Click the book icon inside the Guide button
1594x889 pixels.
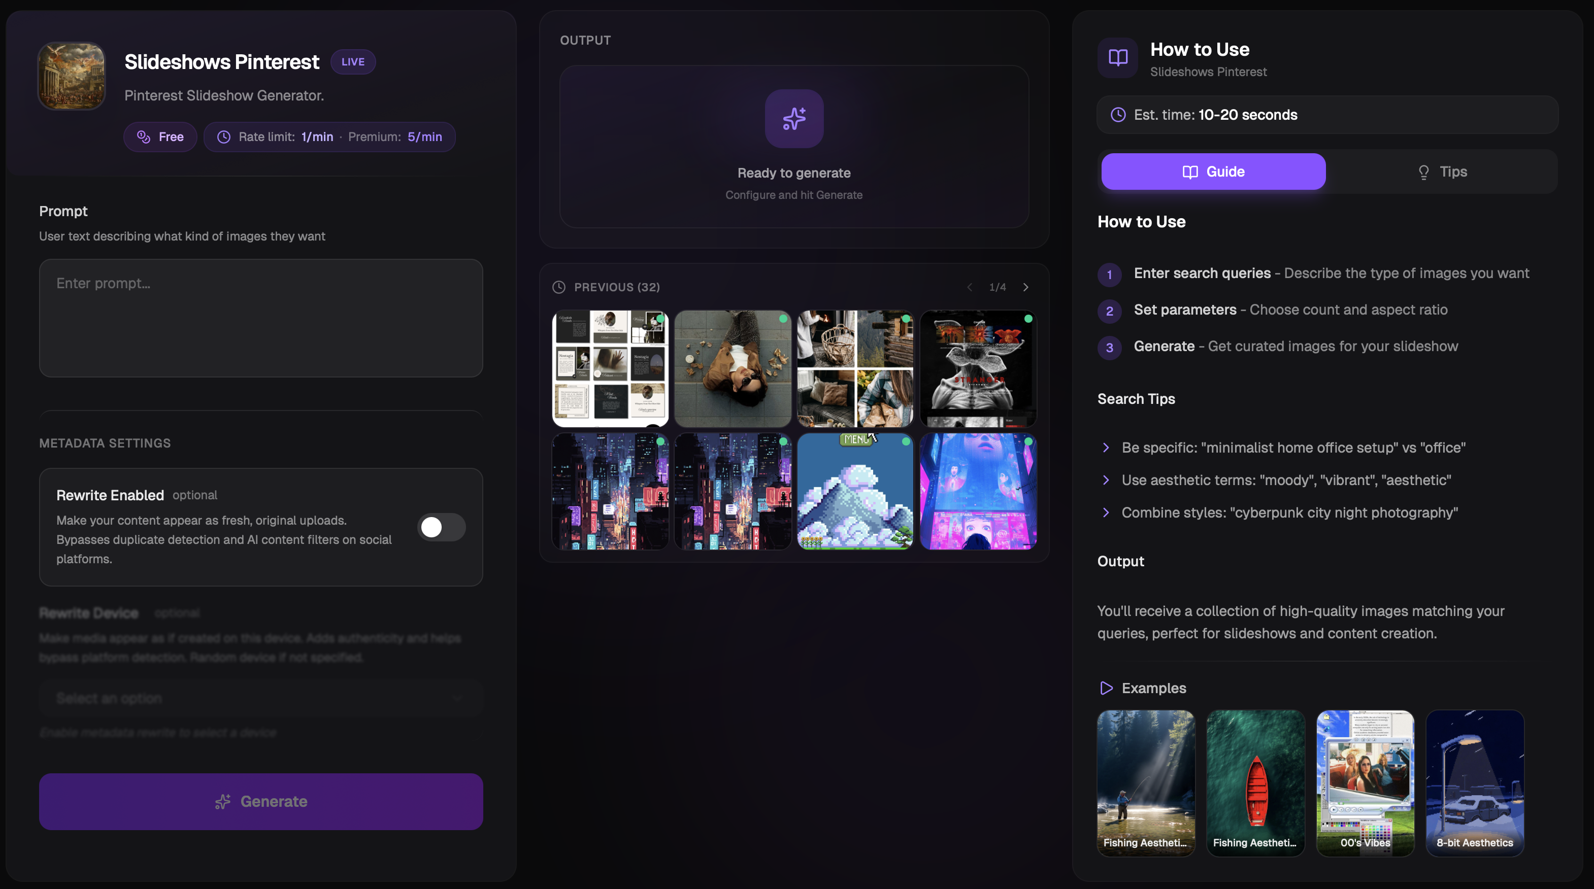1190,172
